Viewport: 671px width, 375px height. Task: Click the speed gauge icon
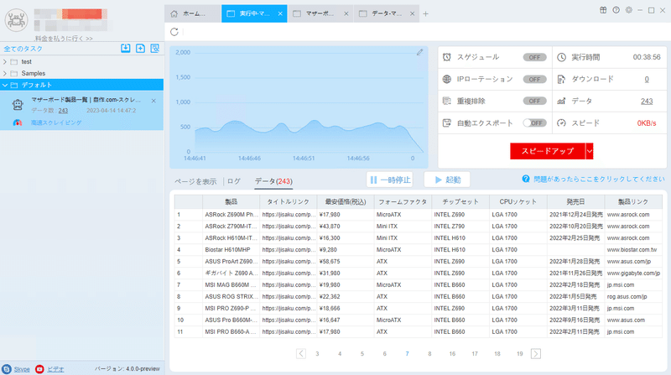click(x=561, y=123)
